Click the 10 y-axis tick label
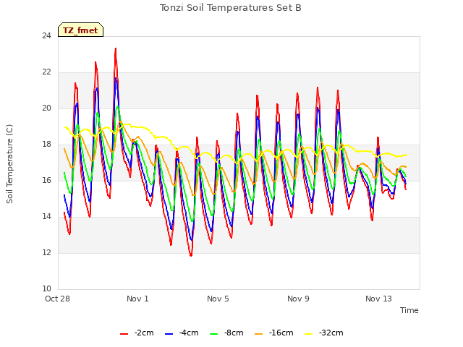The width and height of the screenshot is (463, 347). tap(46, 288)
